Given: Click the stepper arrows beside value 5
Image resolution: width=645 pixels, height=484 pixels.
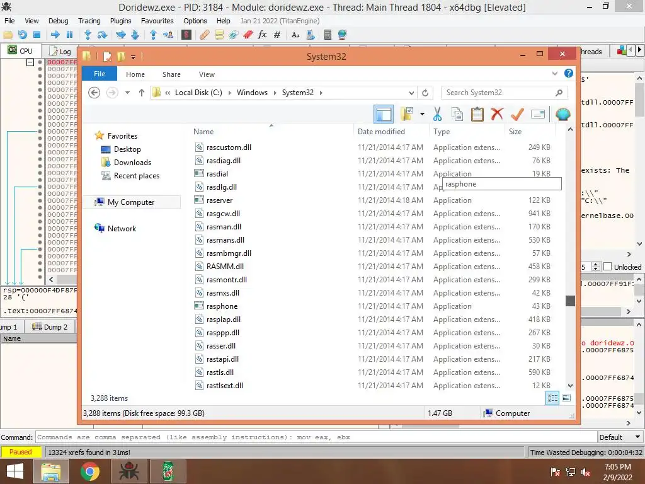Looking at the screenshot, I should 595,267.
